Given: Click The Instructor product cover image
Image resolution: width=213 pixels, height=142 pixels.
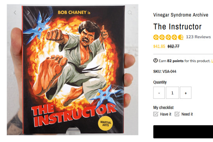Looking at the screenshot, I should coord(73,70).
